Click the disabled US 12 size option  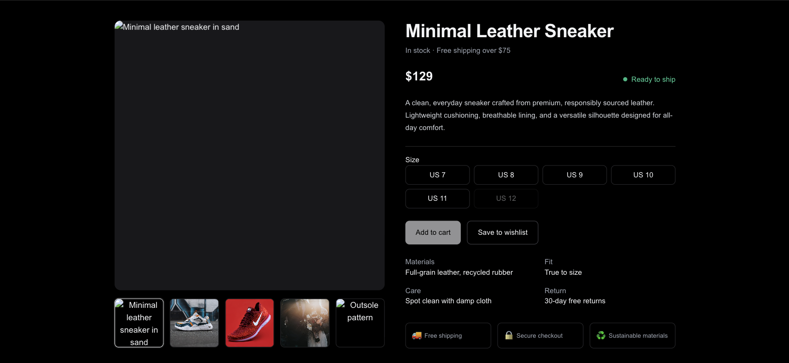point(506,199)
